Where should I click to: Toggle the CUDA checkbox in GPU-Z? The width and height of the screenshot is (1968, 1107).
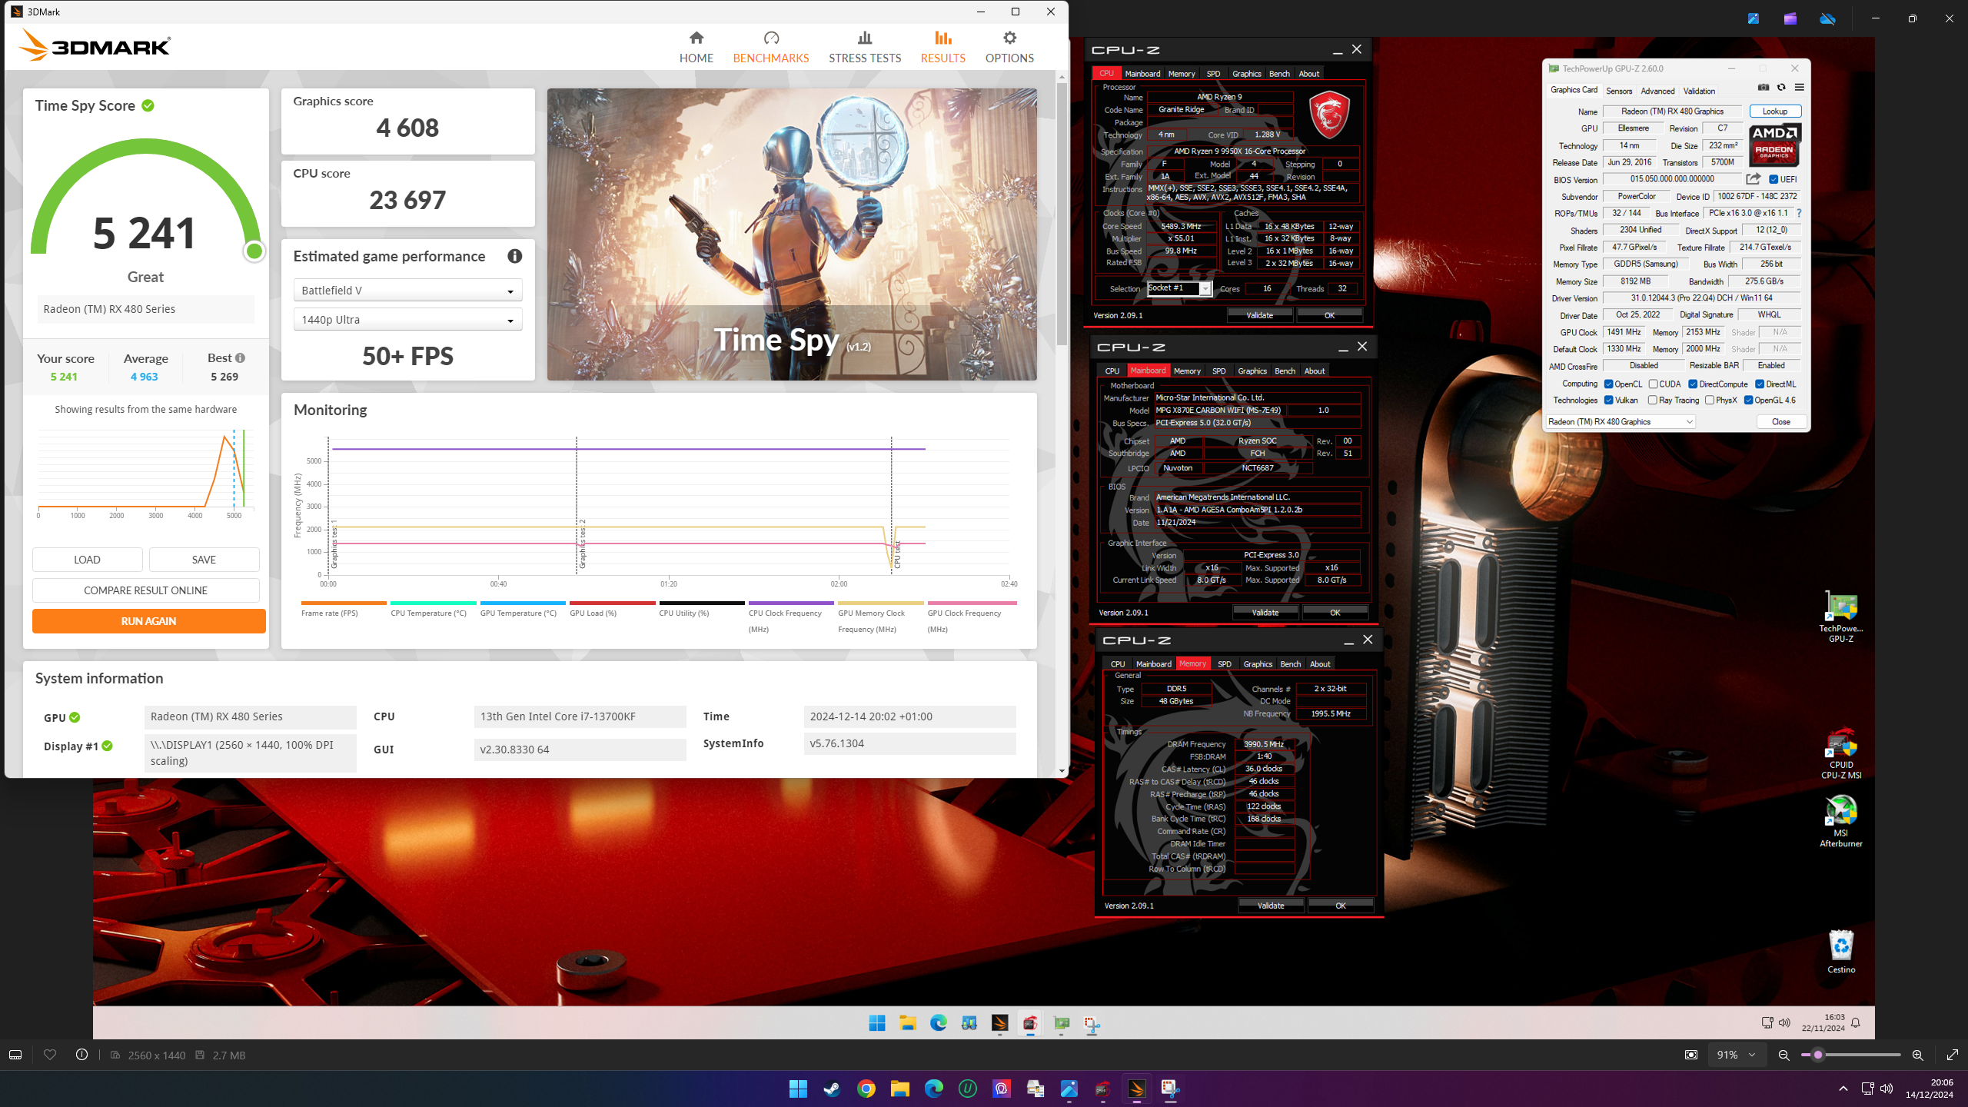point(1653,384)
